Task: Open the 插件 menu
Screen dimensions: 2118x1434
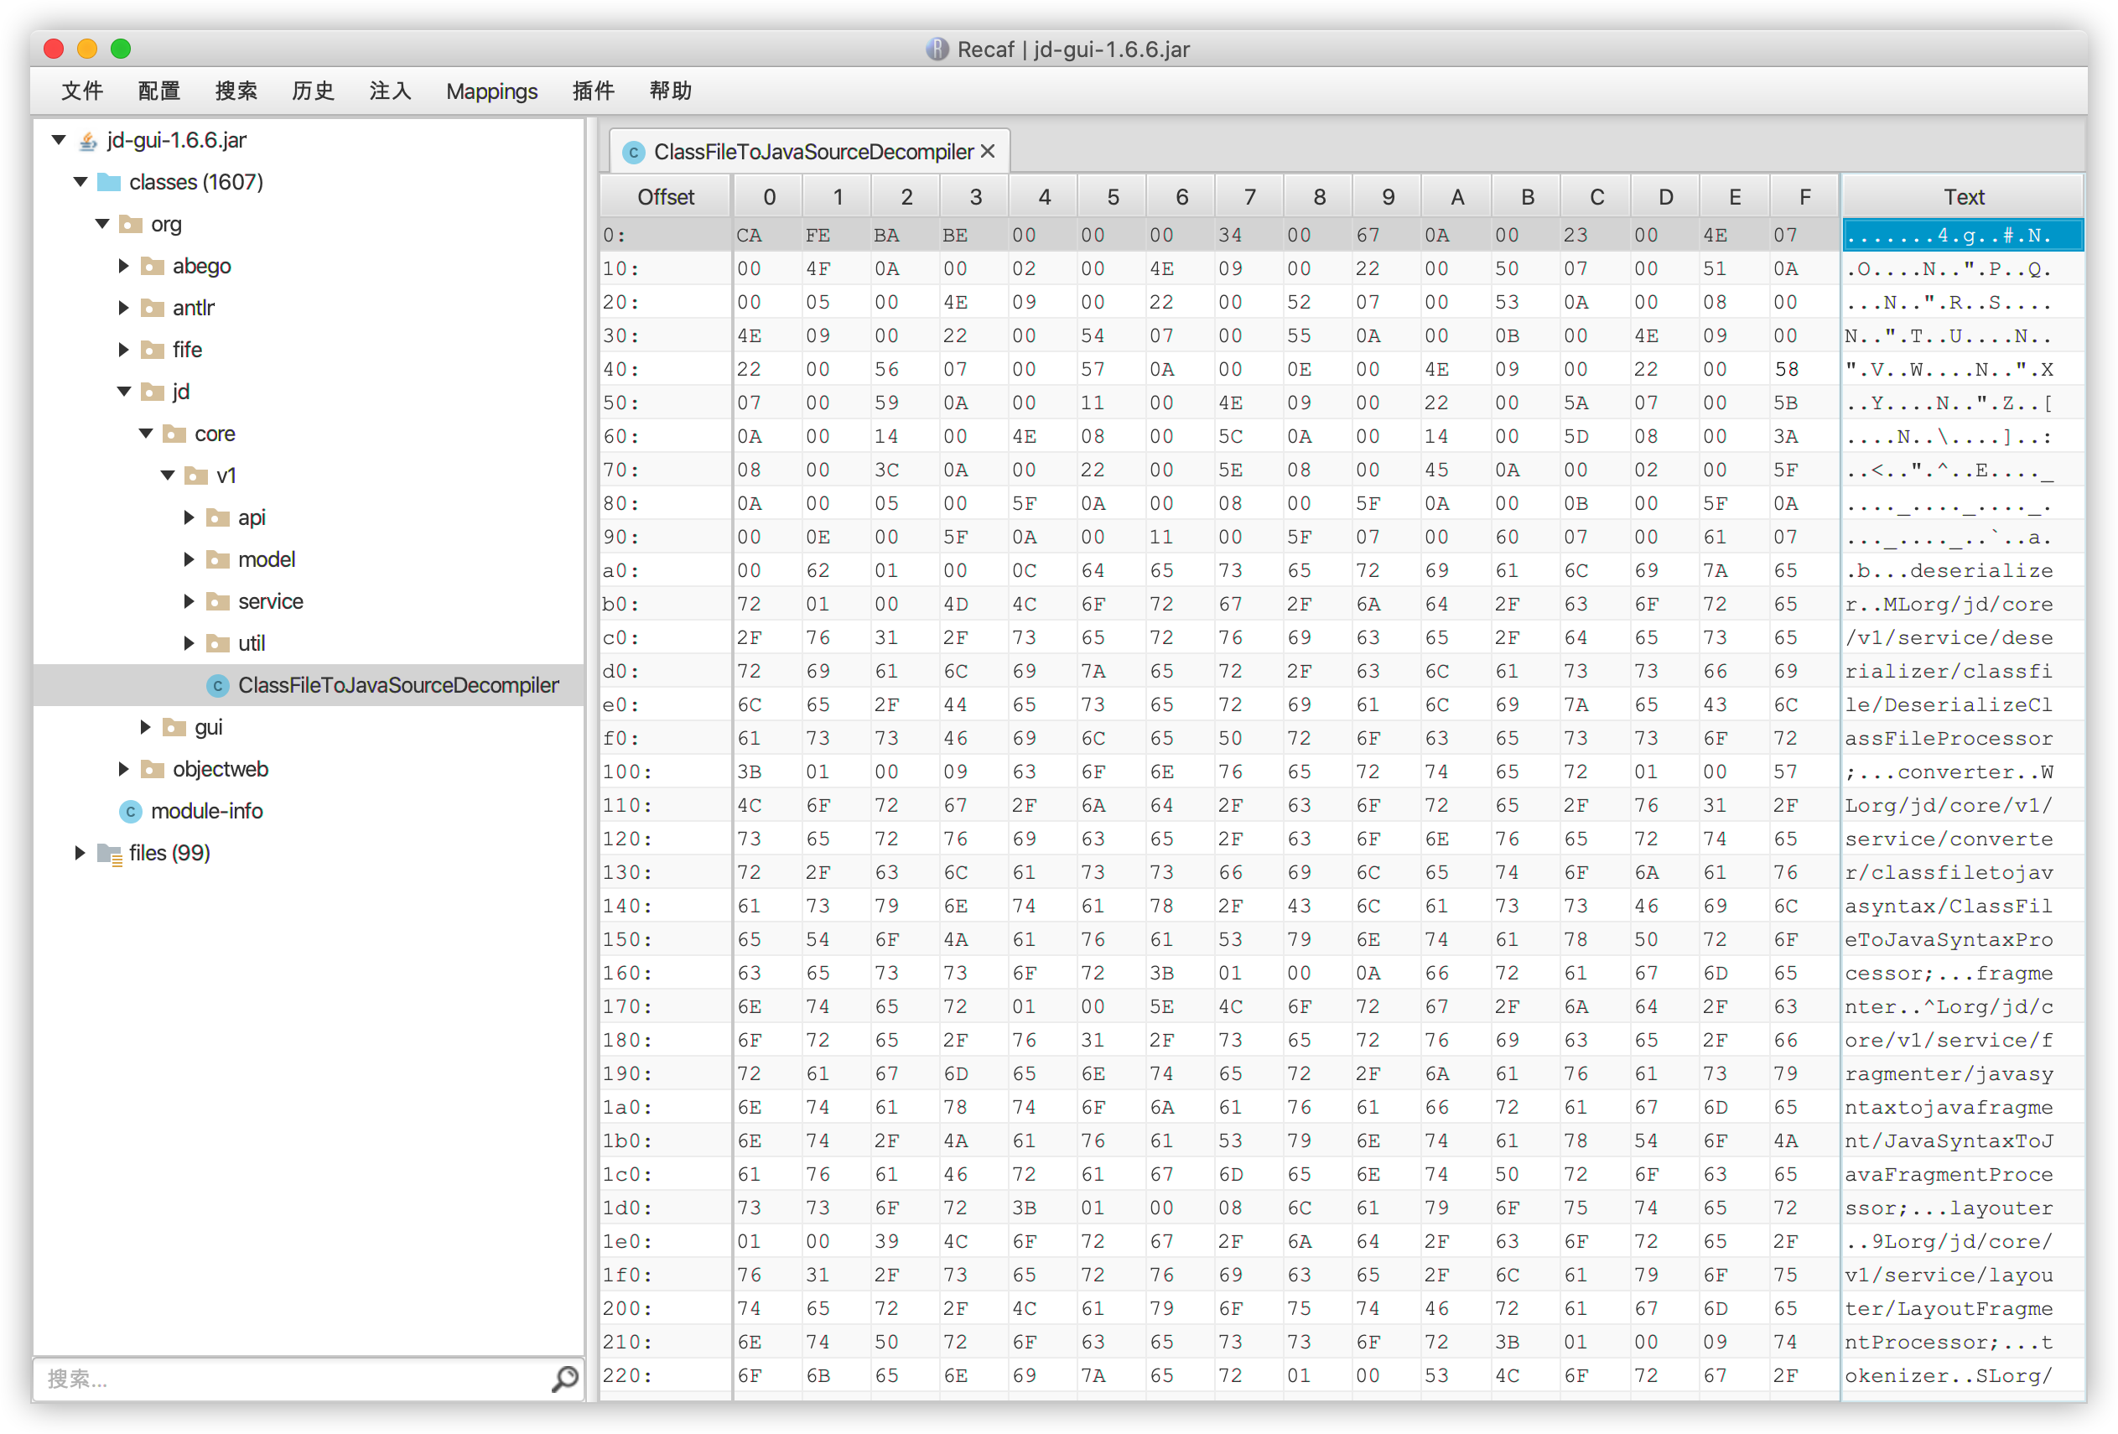Action: click(592, 91)
